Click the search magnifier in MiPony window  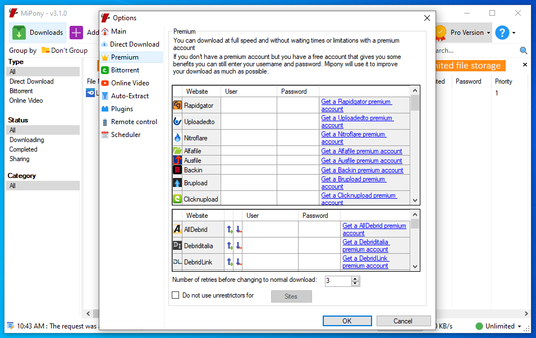[x=523, y=51]
